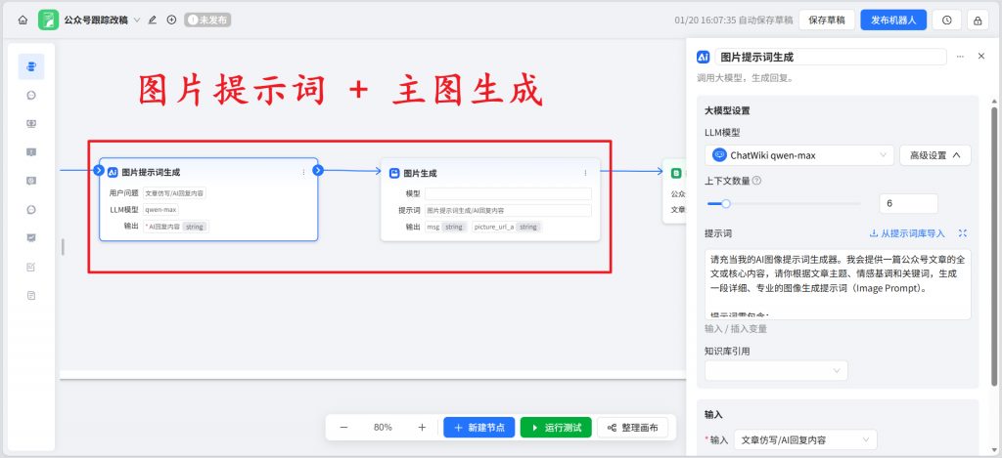The image size is (1002, 458).
Task: Click 整理画布 button
Action: [x=633, y=428]
